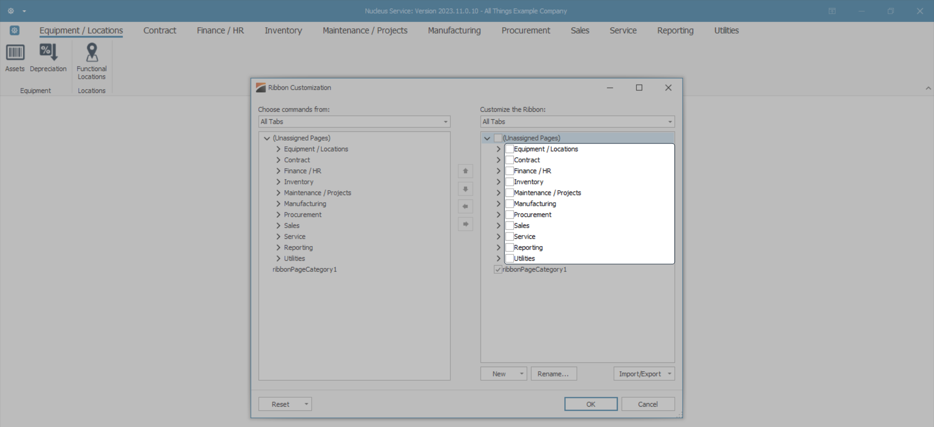Click the application menu icon left of Equipment / Locations
934x427 pixels.
(15, 30)
